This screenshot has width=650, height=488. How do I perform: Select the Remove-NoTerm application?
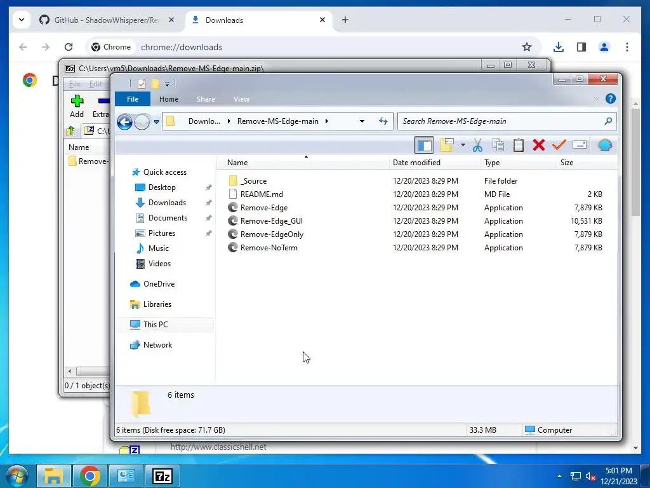(x=269, y=248)
